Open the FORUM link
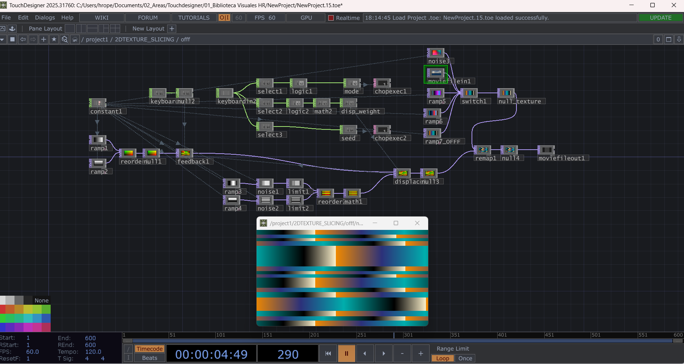 click(148, 18)
